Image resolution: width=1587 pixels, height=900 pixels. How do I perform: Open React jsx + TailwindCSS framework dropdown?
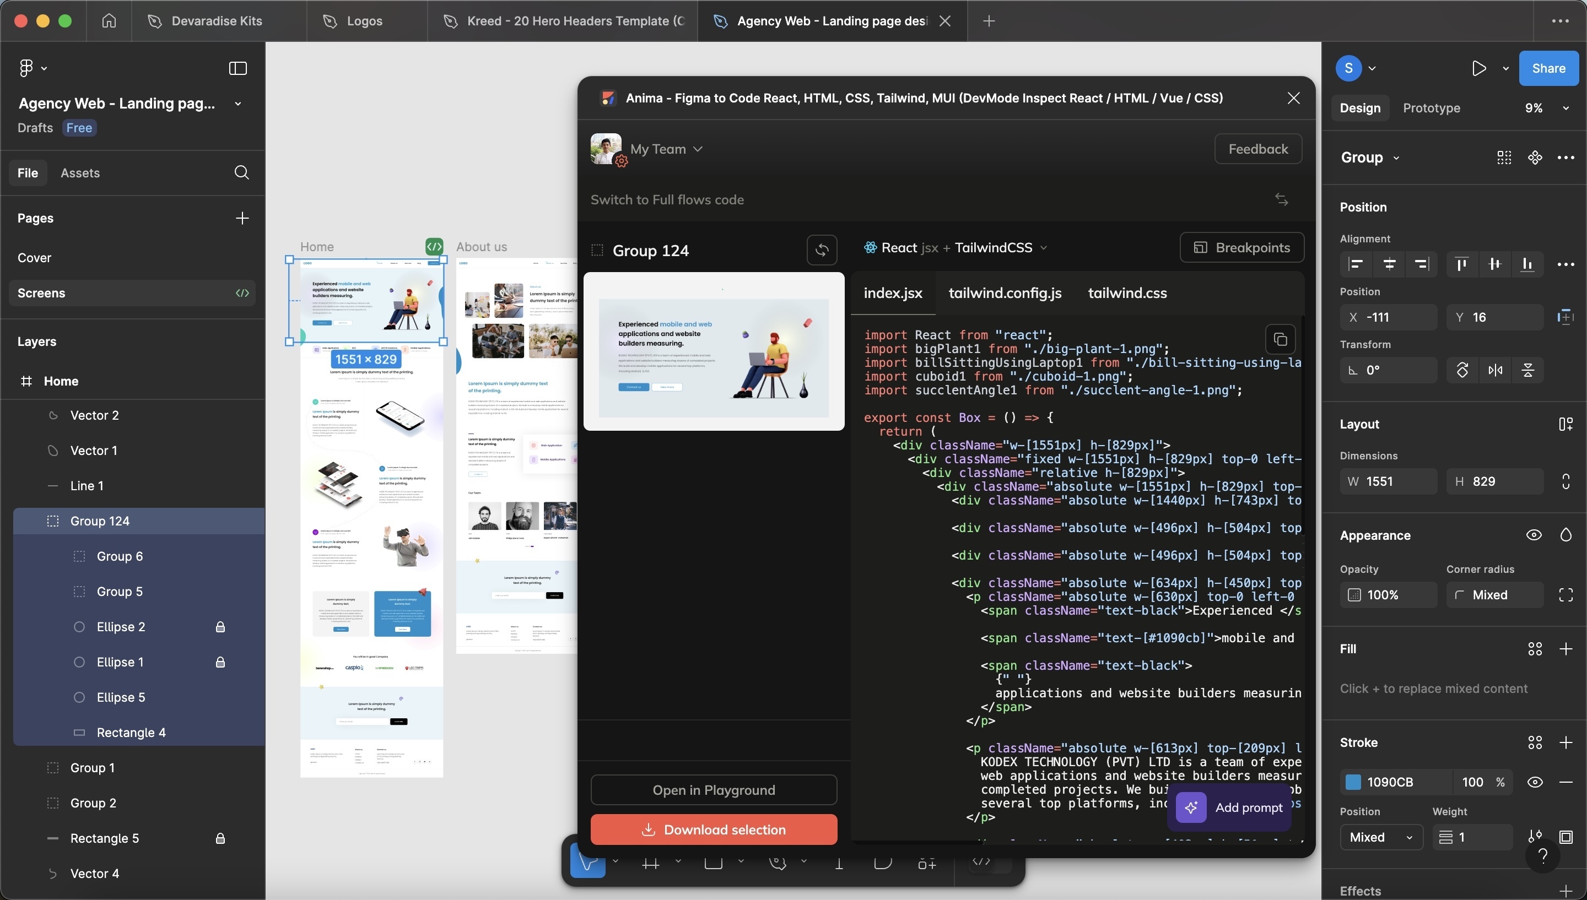pyautogui.click(x=956, y=248)
